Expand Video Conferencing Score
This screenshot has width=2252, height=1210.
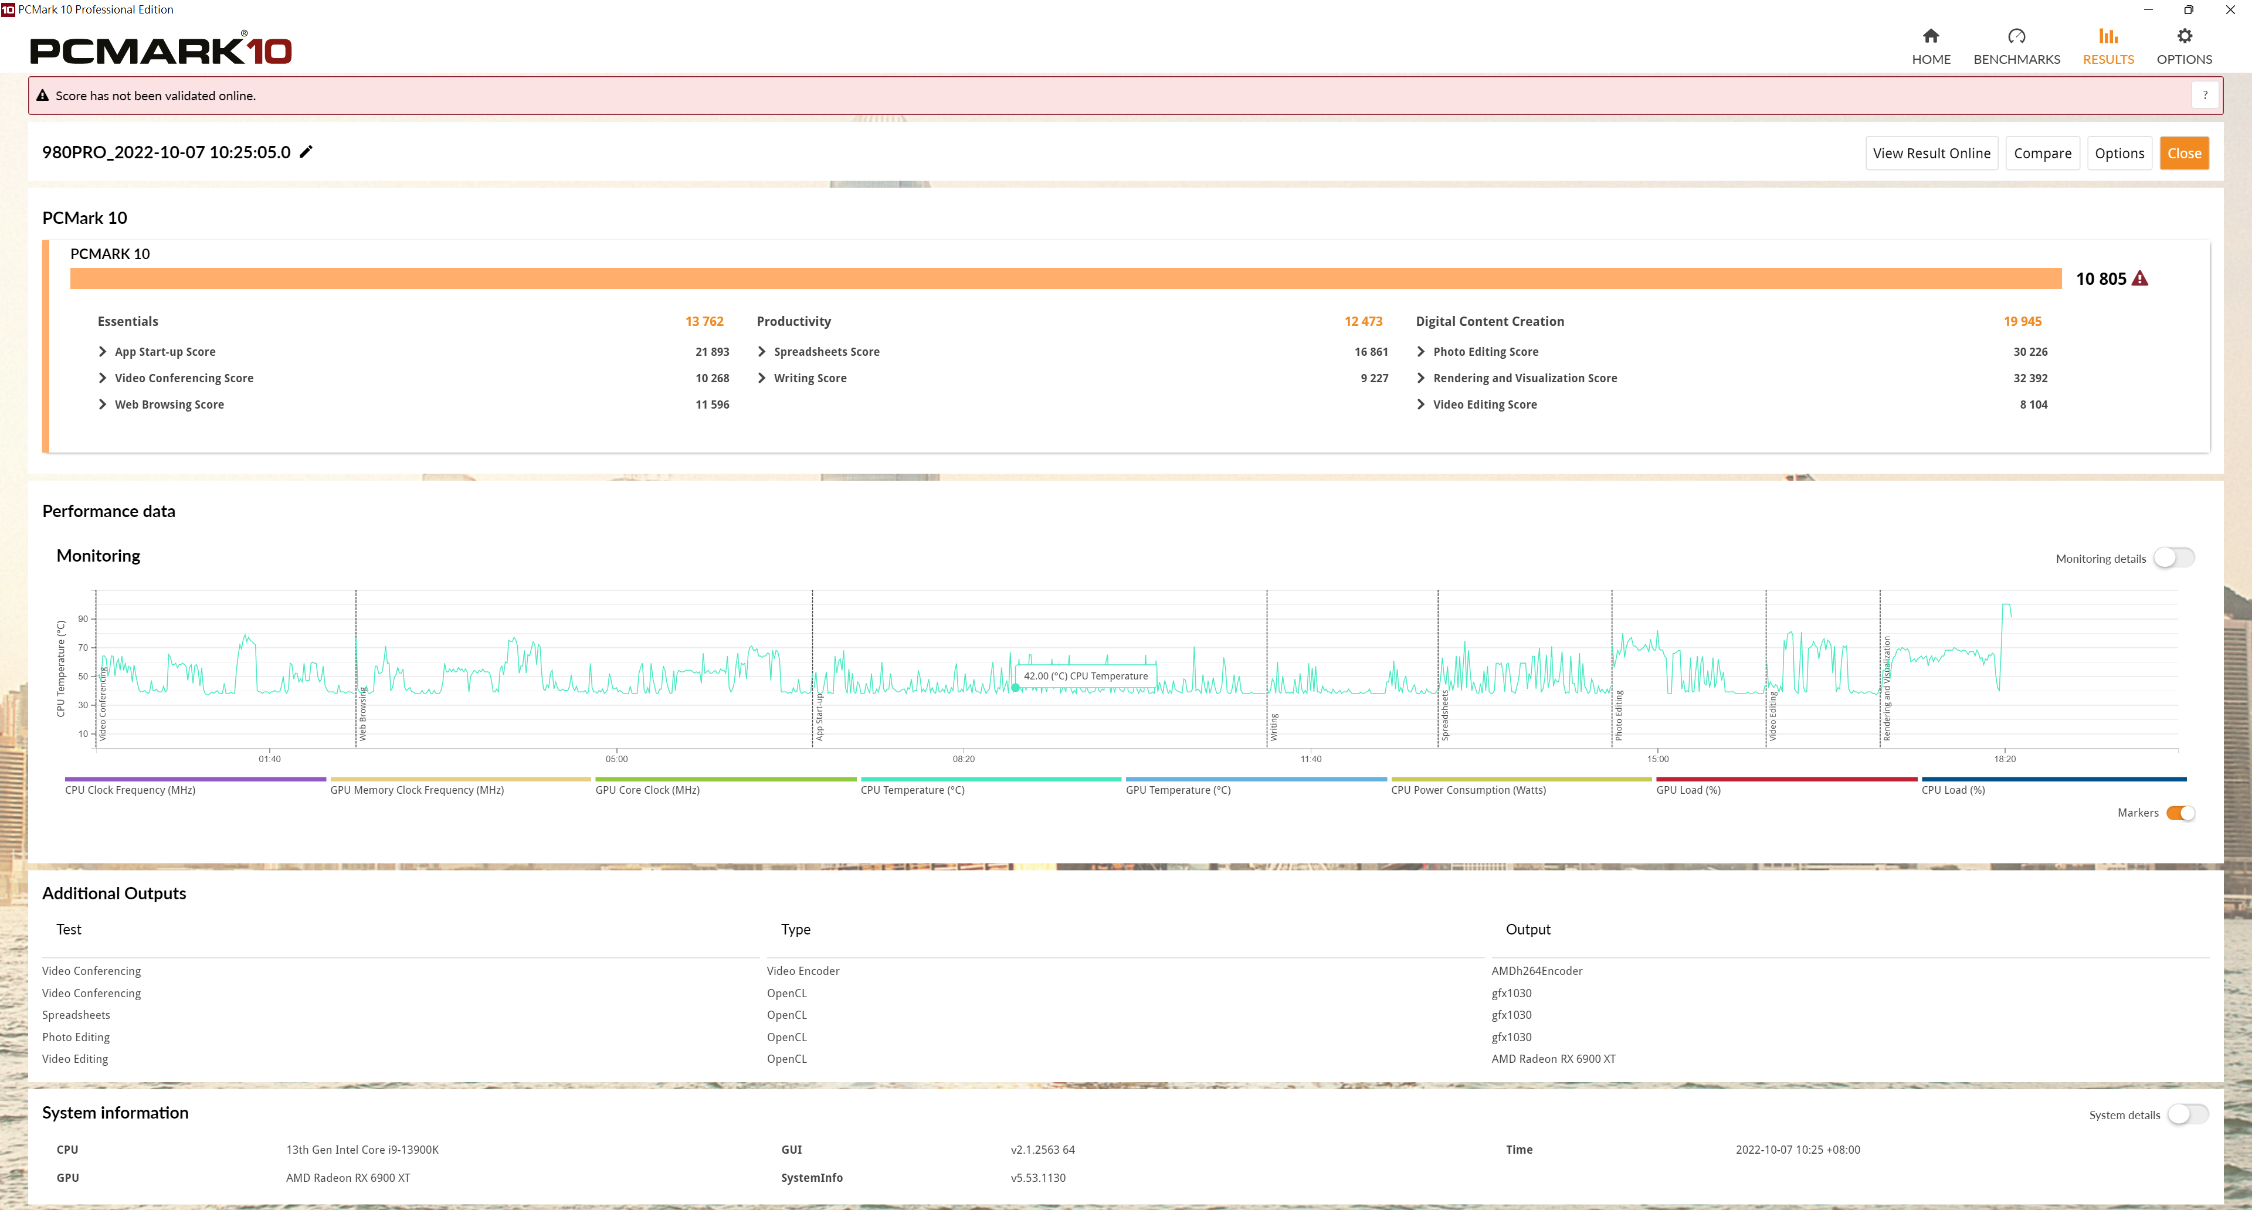(102, 378)
